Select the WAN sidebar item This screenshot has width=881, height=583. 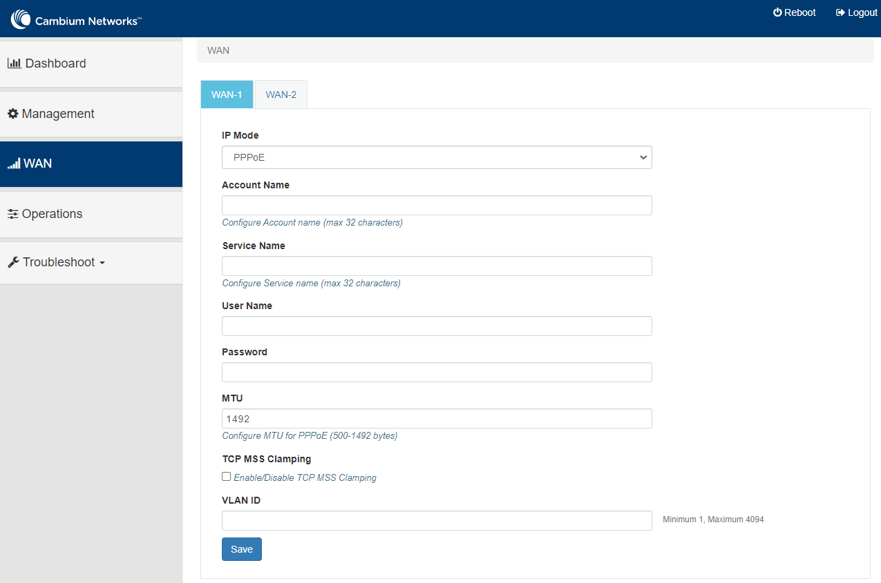[x=91, y=164]
